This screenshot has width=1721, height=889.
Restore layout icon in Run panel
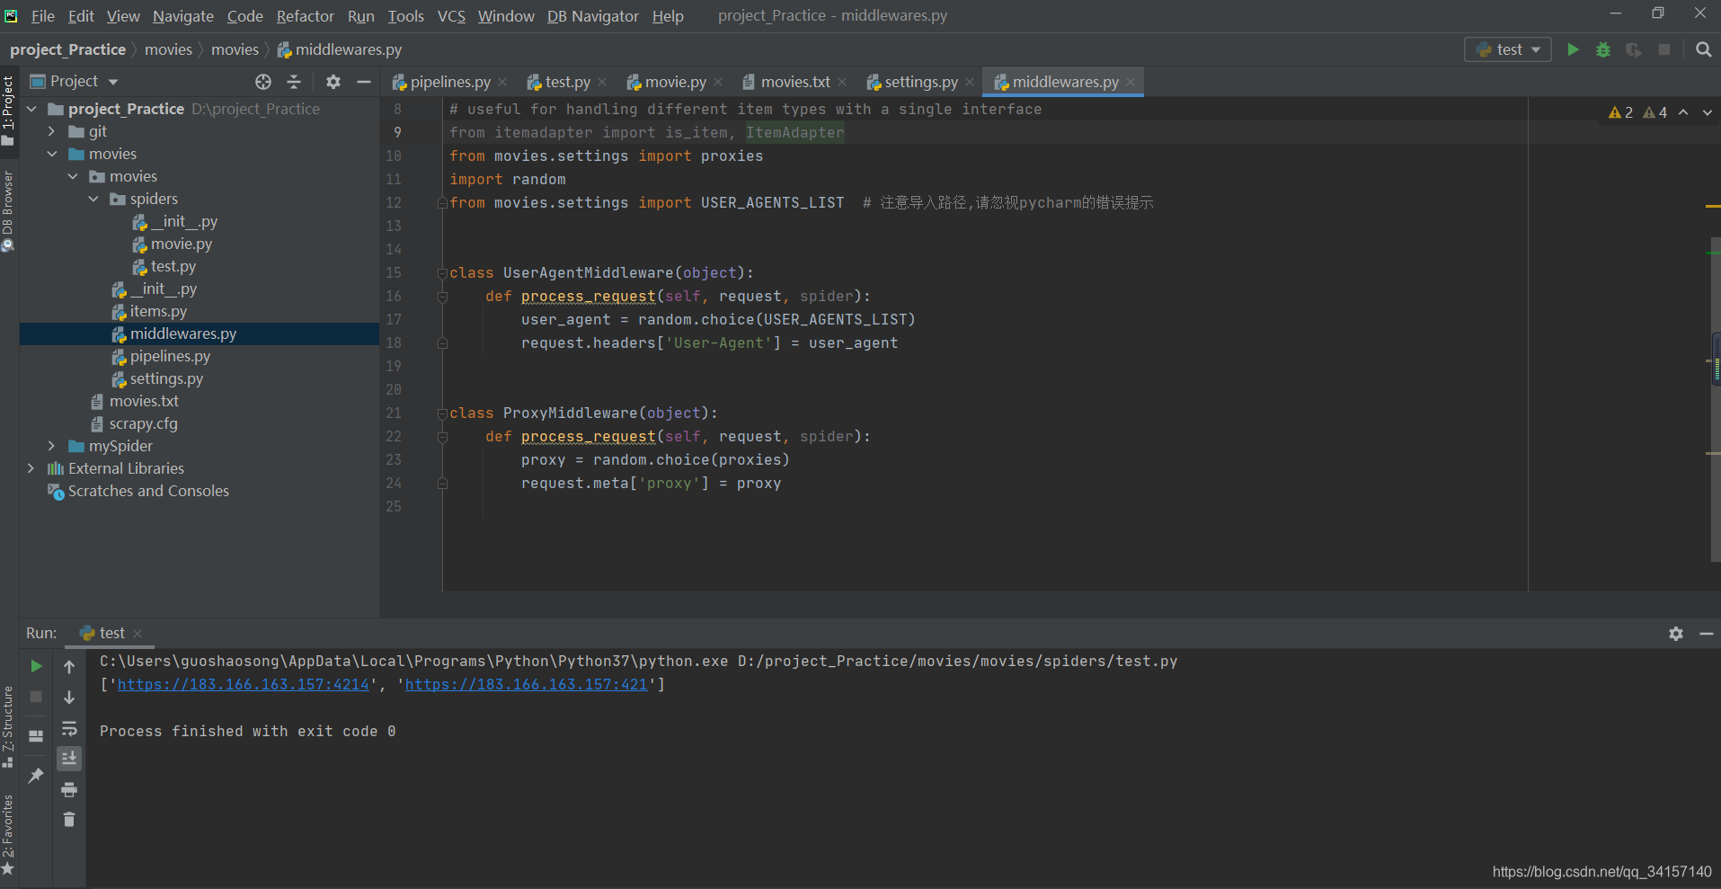(x=36, y=735)
